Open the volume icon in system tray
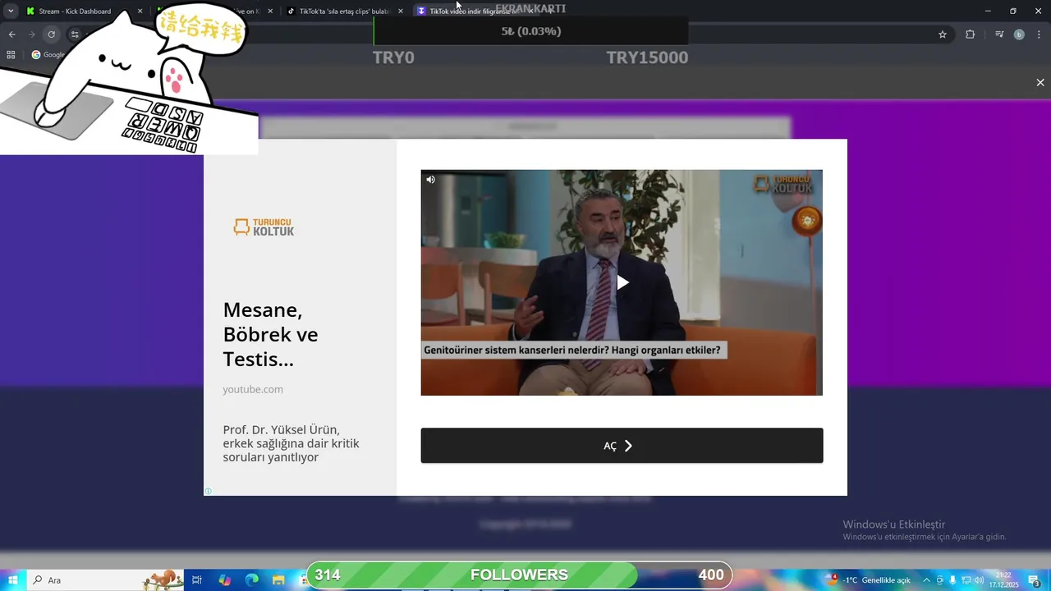1051x591 pixels. [x=979, y=580]
